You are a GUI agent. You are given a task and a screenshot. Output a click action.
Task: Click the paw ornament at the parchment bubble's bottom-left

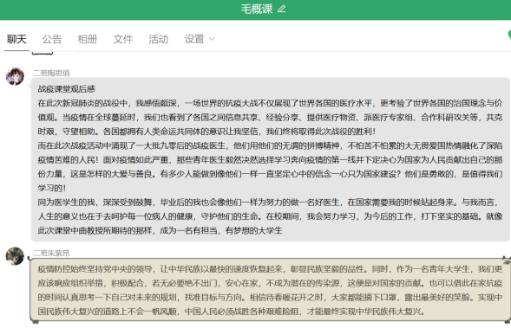[35, 322]
